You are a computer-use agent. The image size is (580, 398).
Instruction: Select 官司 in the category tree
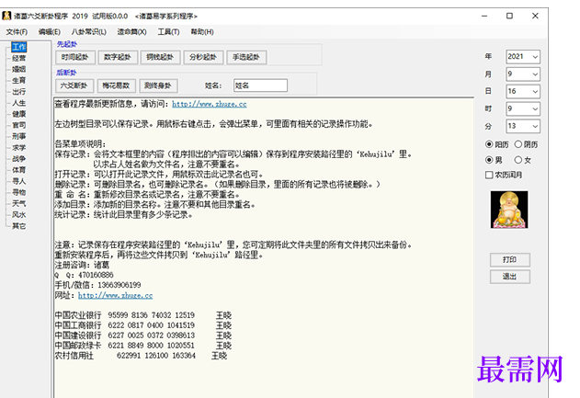(19, 125)
